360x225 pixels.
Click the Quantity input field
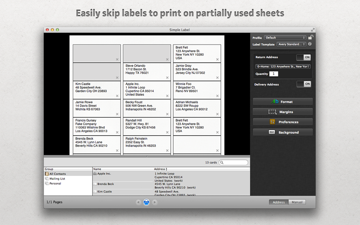point(274,74)
